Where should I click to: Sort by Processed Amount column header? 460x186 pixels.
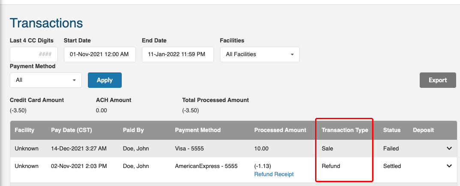[x=280, y=130]
